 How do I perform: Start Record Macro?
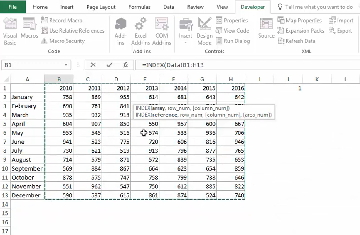tap(62, 20)
